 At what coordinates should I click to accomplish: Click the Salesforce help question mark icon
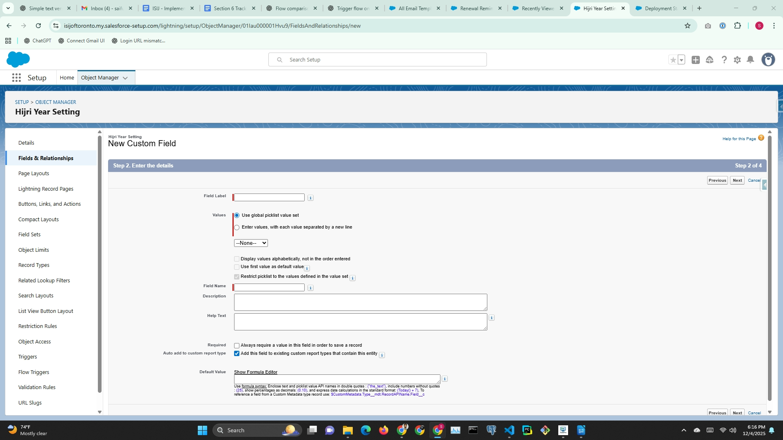(x=724, y=60)
